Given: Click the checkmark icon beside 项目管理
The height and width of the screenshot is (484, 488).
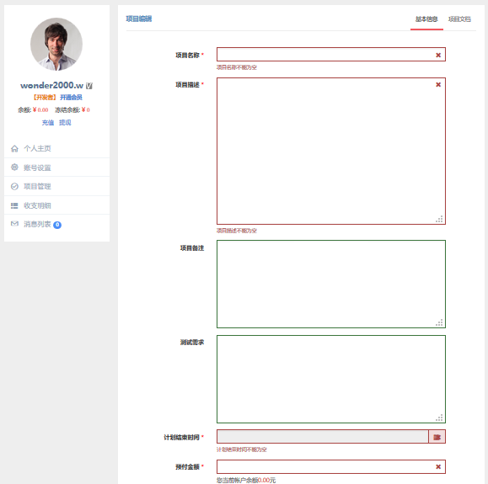Looking at the screenshot, I should (14, 186).
